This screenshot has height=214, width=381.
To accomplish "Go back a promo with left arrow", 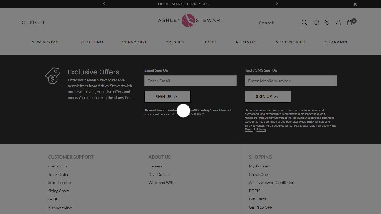I will 104,4.
